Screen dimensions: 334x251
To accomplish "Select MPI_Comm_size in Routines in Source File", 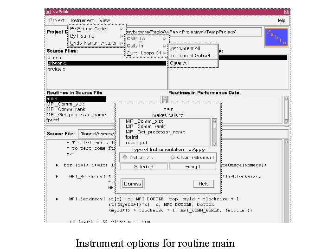I will pyautogui.click(x=65, y=104).
